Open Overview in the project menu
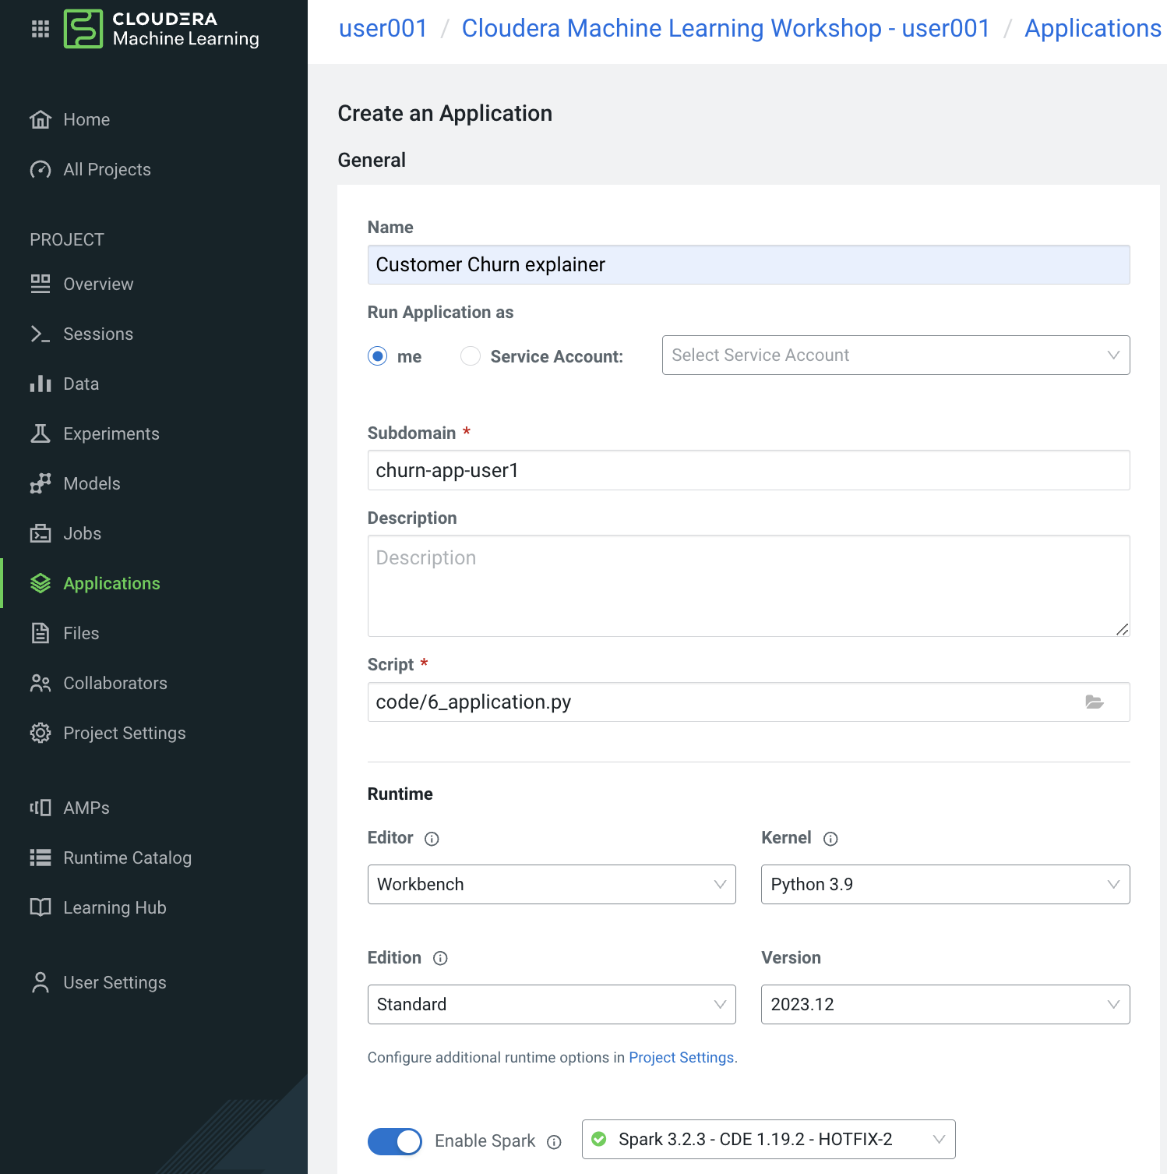 [98, 284]
